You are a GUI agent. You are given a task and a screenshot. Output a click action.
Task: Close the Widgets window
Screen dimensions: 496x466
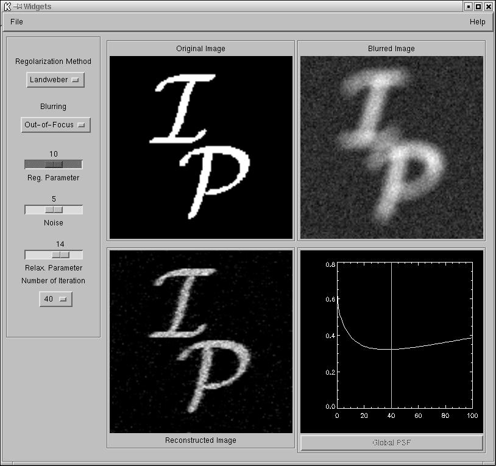point(488,7)
